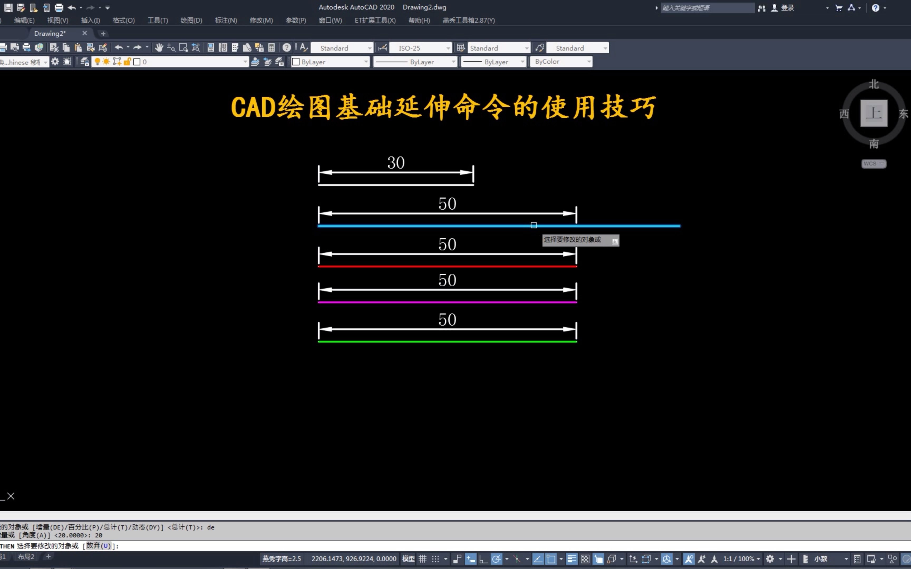Click the Plot Preview icon
Image resolution: width=911 pixels, height=569 pixels.
(x=14, y=47)
